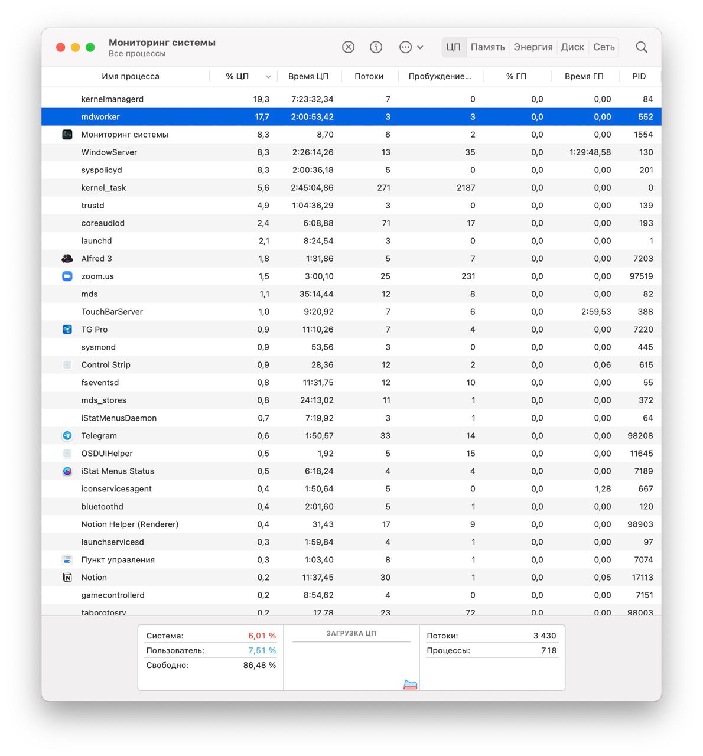703x756 pixels.
Task: Click the Пункт управления icon
Action: (67, 560)
